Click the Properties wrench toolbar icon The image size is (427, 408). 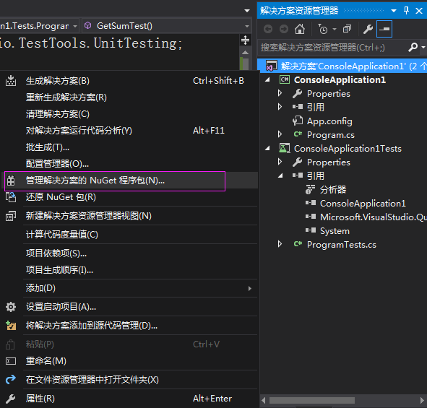point(368,29)
